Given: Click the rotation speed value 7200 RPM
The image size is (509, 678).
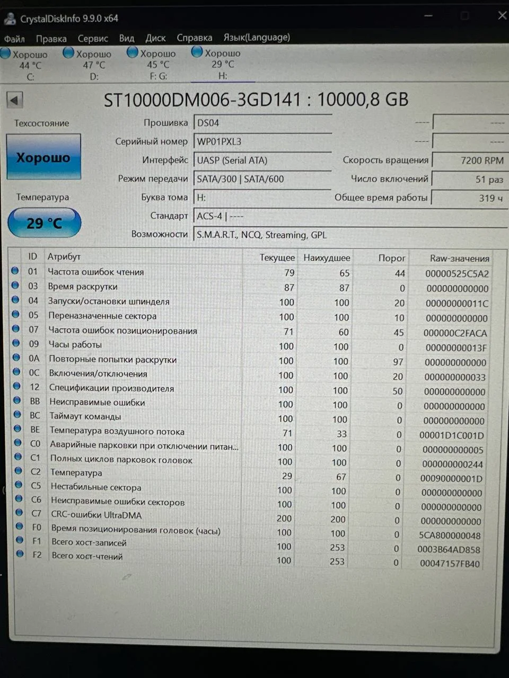Looking at the screenshot, I should pos(471,160).
